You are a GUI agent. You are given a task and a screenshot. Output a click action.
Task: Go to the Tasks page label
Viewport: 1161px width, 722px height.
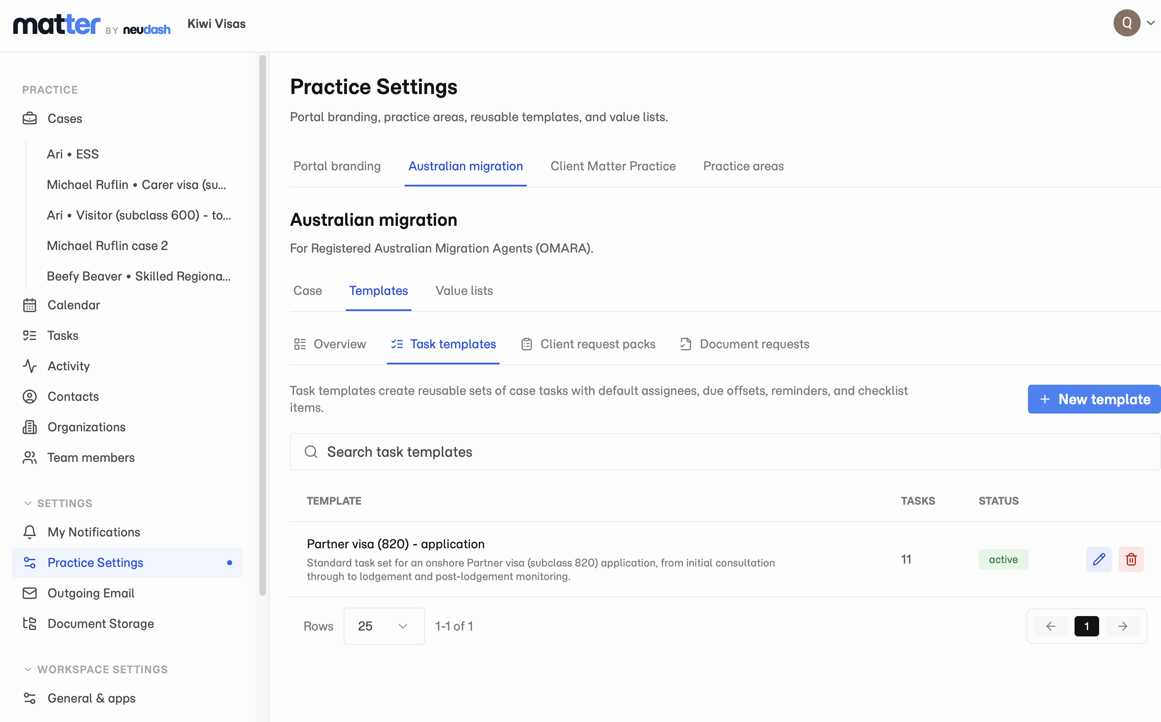click(x=63, y=336)
